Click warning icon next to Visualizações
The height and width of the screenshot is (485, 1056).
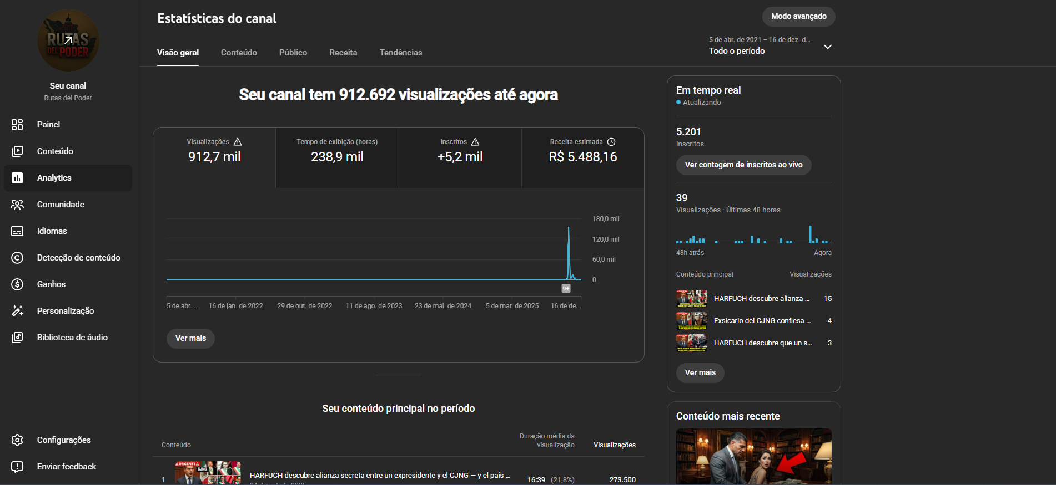click(x=238, y=142)
